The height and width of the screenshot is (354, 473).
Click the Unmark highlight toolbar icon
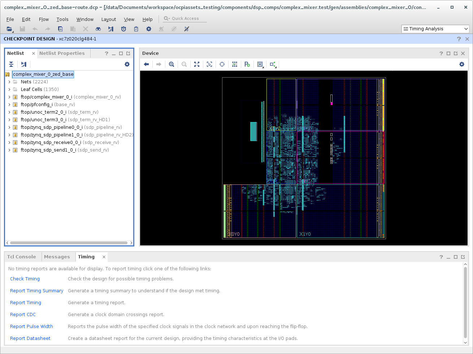187,29
